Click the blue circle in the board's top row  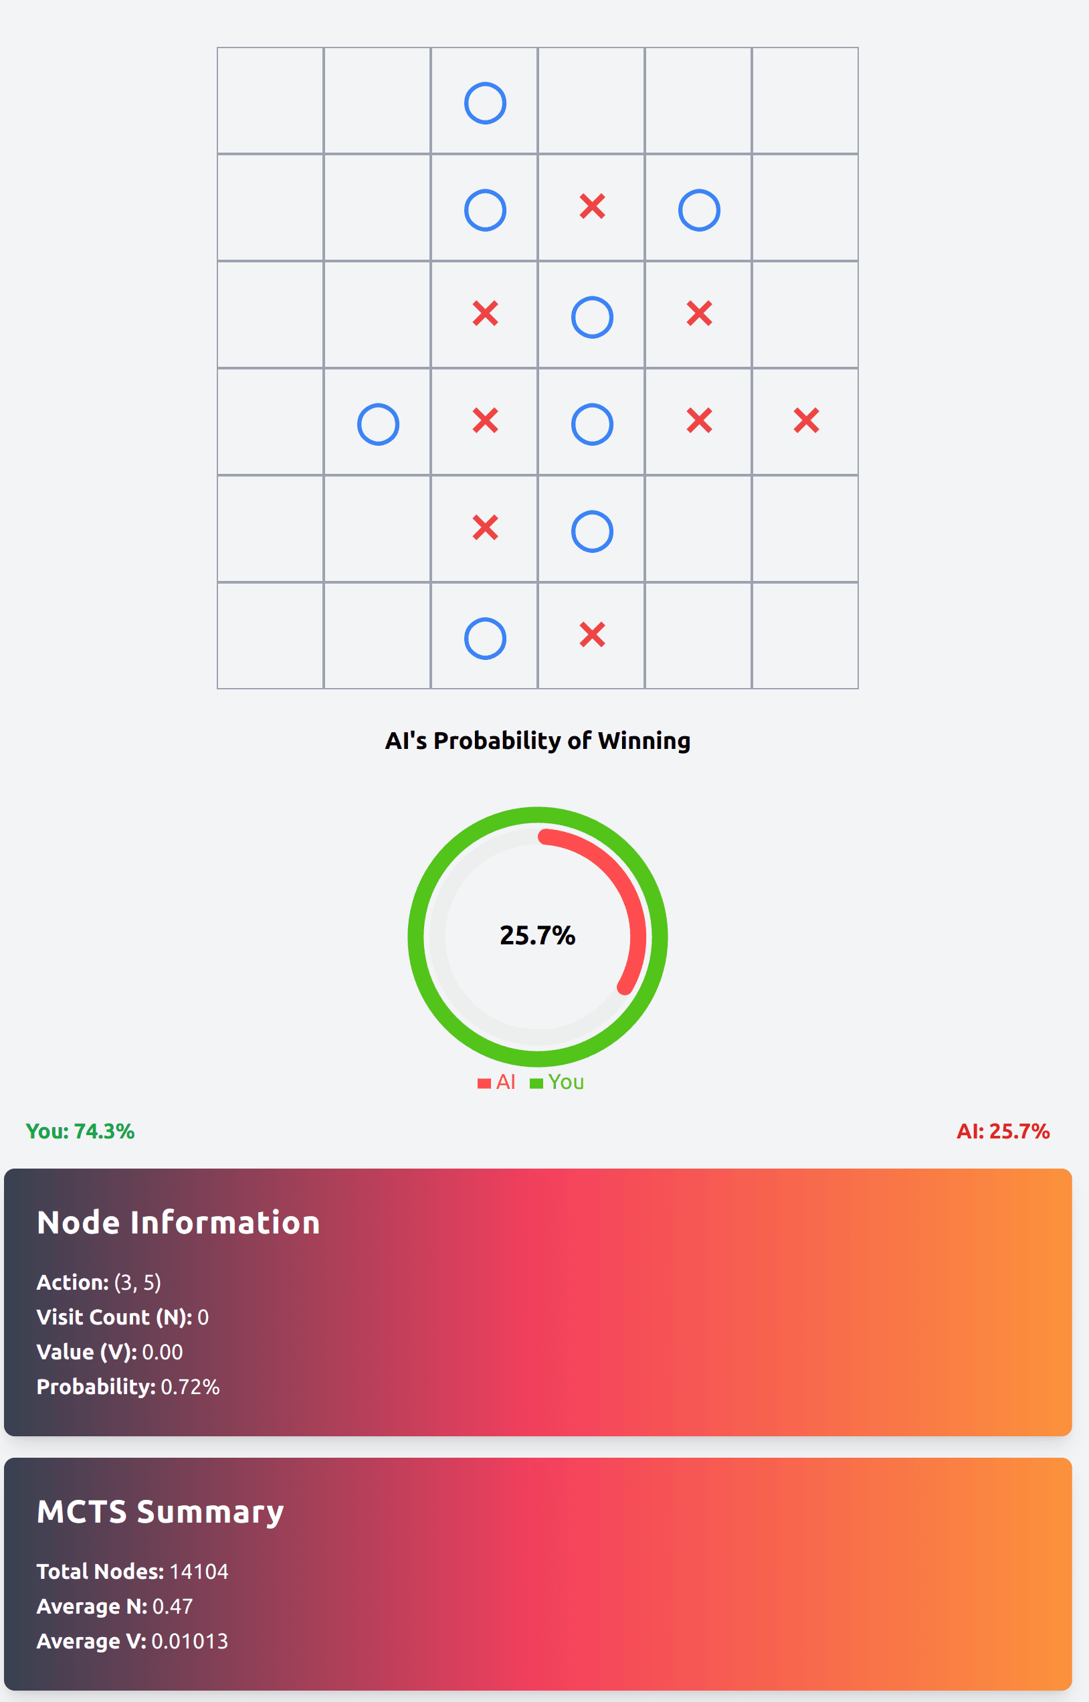point(485,103)
